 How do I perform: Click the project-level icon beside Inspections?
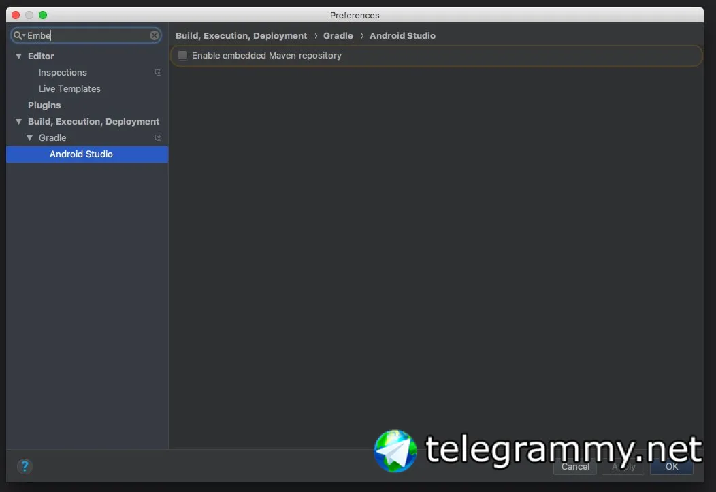point(158,73)
